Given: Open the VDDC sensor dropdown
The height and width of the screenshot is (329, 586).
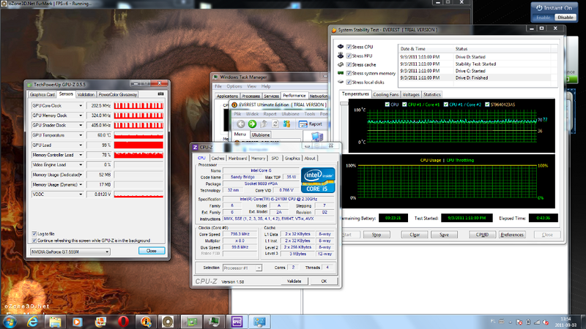Looking at the screenshot, I should 81,194.
